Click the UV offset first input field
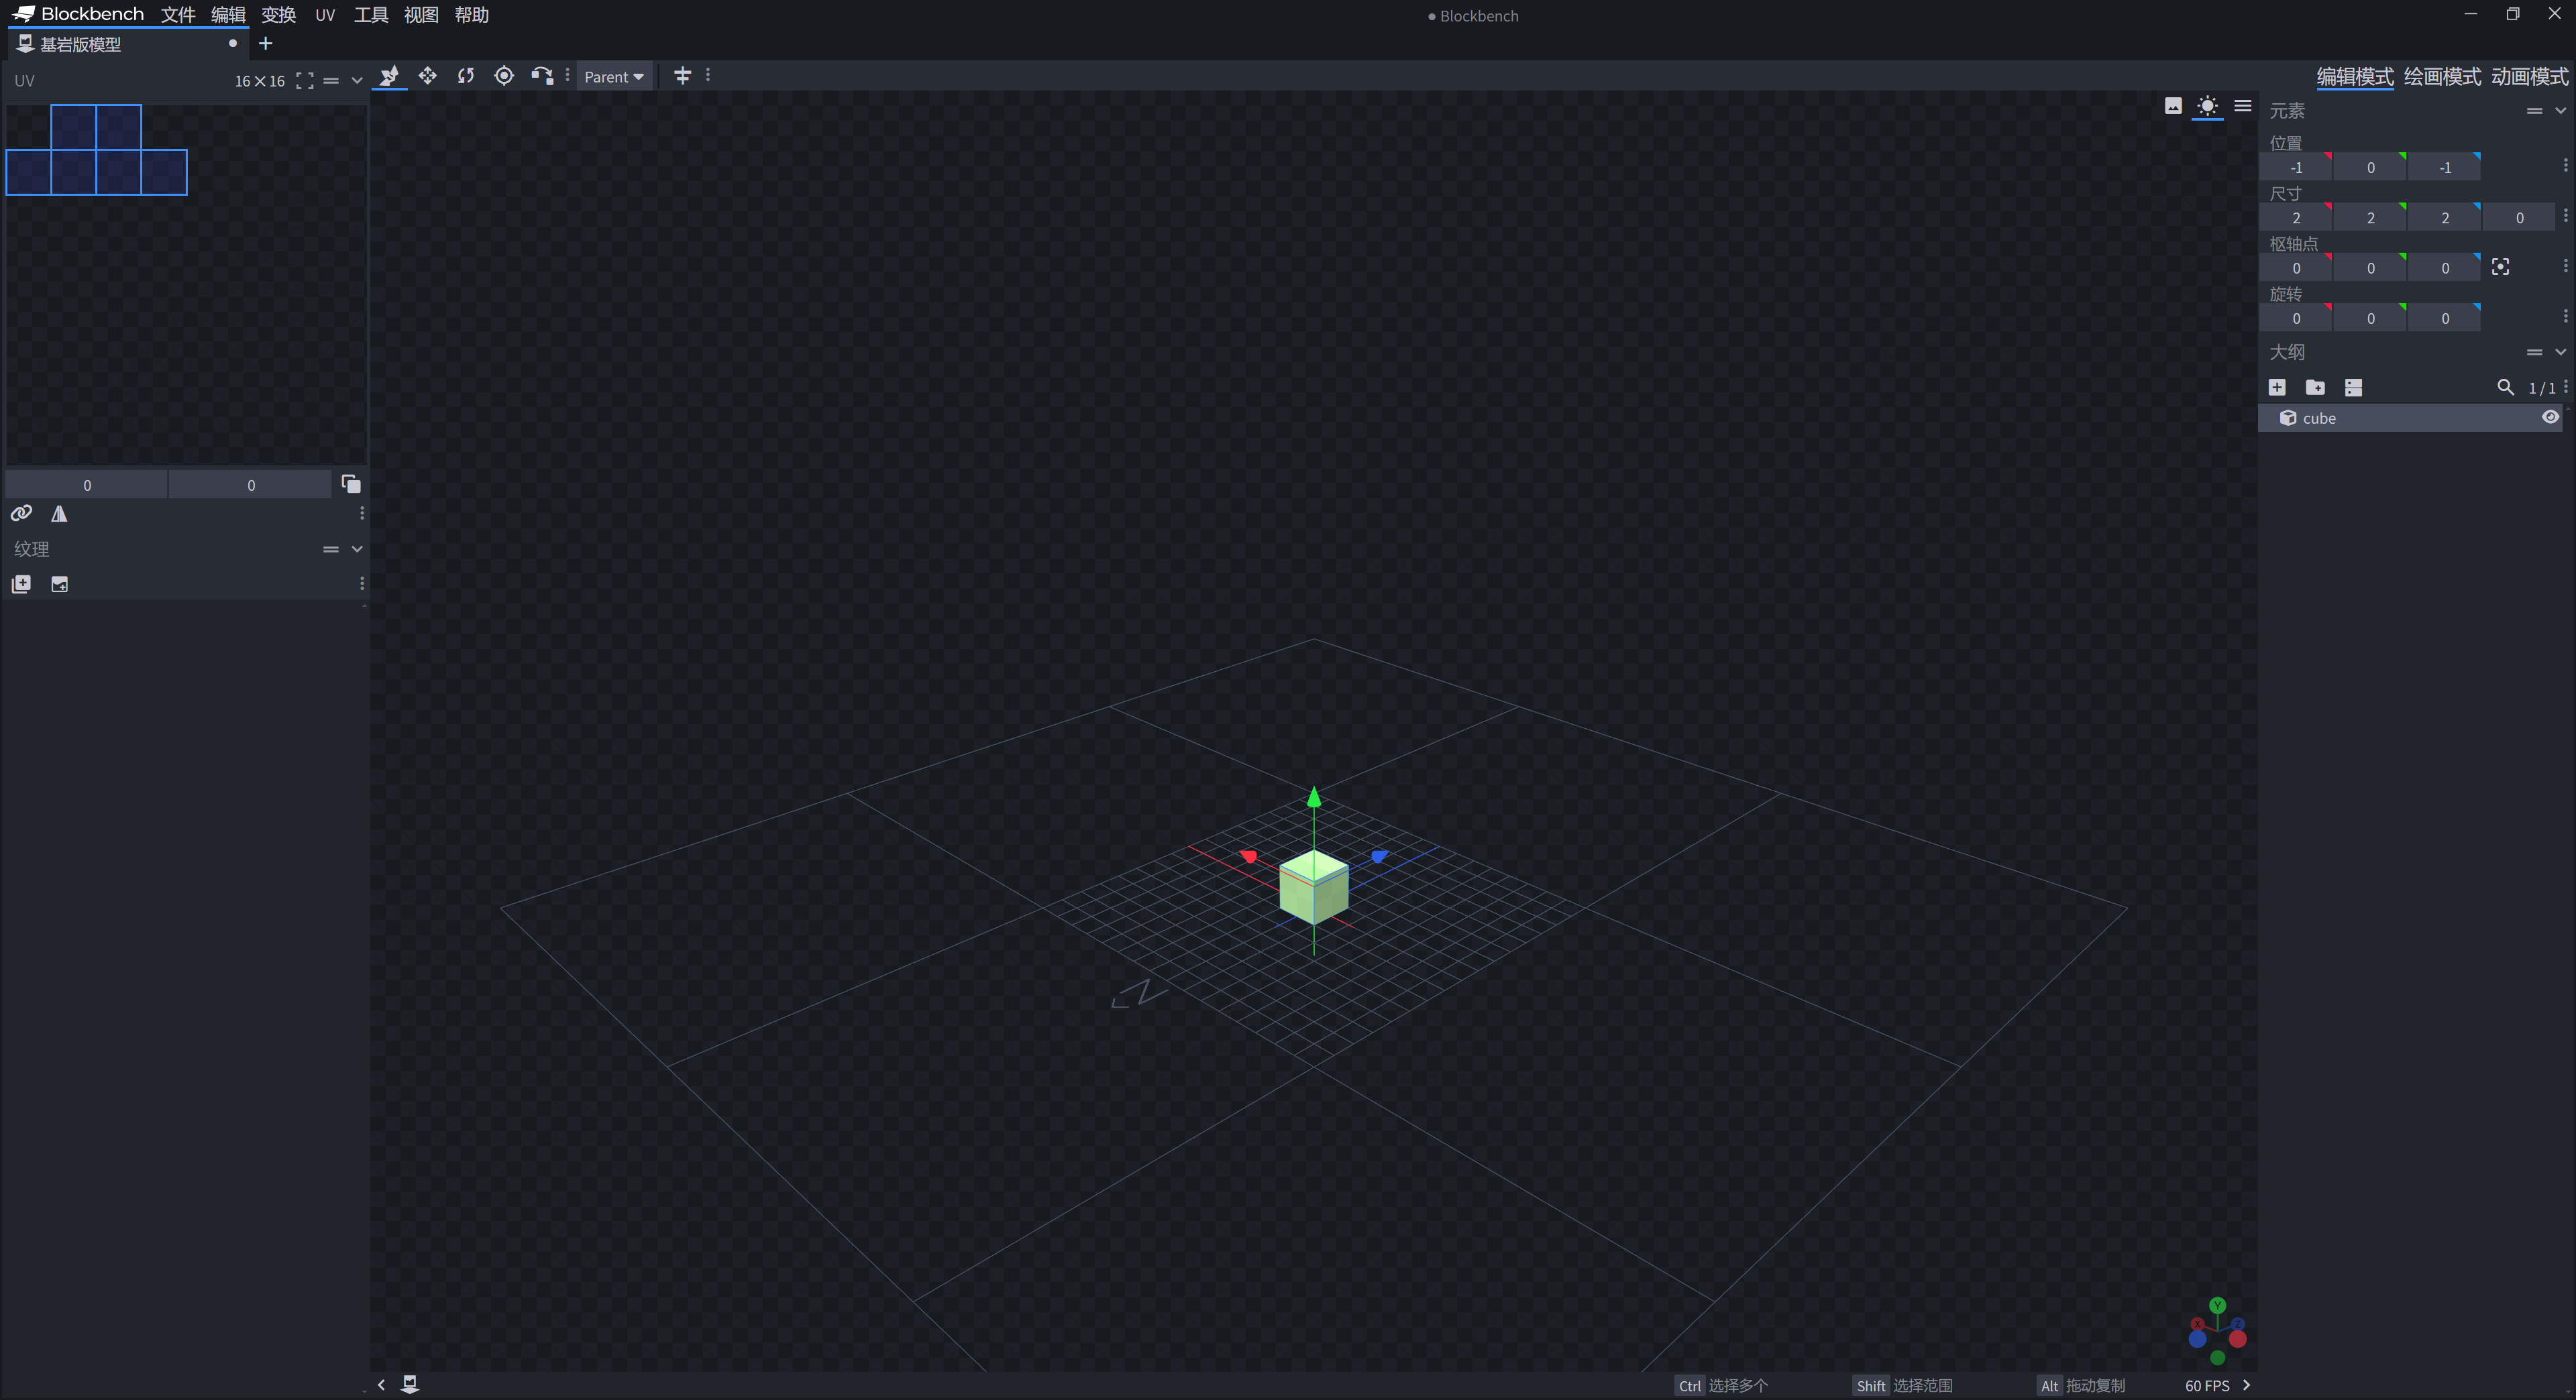This screenshot has height=1400, width=2576. point(87,485)
